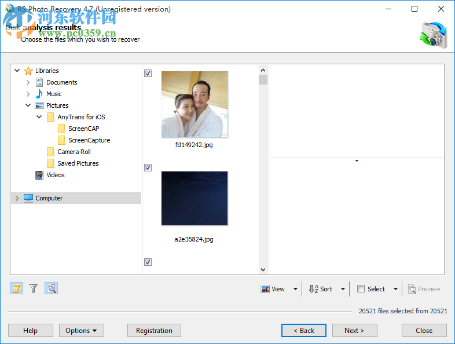
Task: Open the Sort dropdown arrow
Action: [x=343, y=289]
